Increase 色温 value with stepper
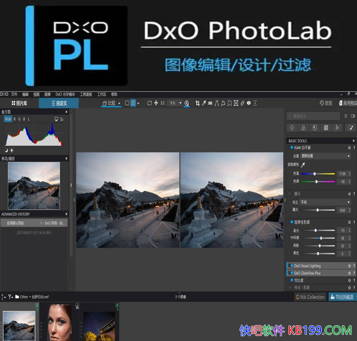 coord(350,173)
